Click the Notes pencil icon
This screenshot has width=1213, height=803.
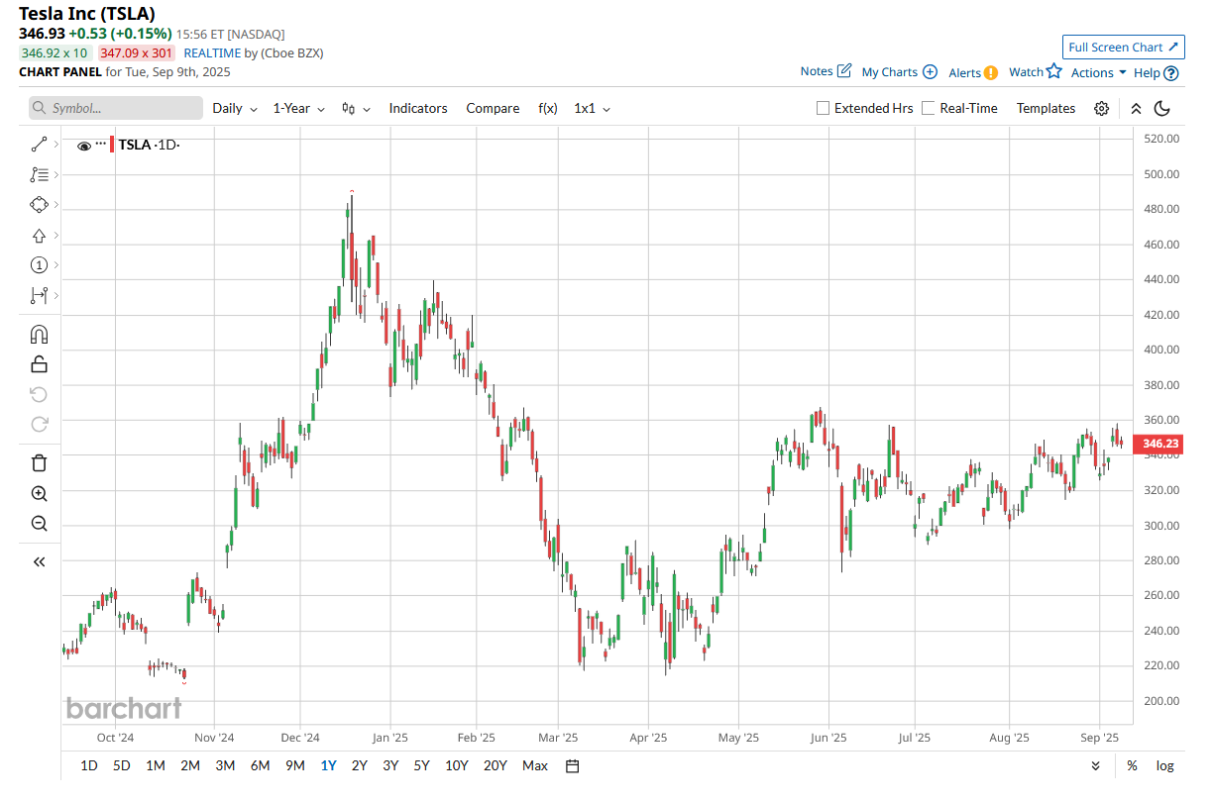click(x=844, y=71)
